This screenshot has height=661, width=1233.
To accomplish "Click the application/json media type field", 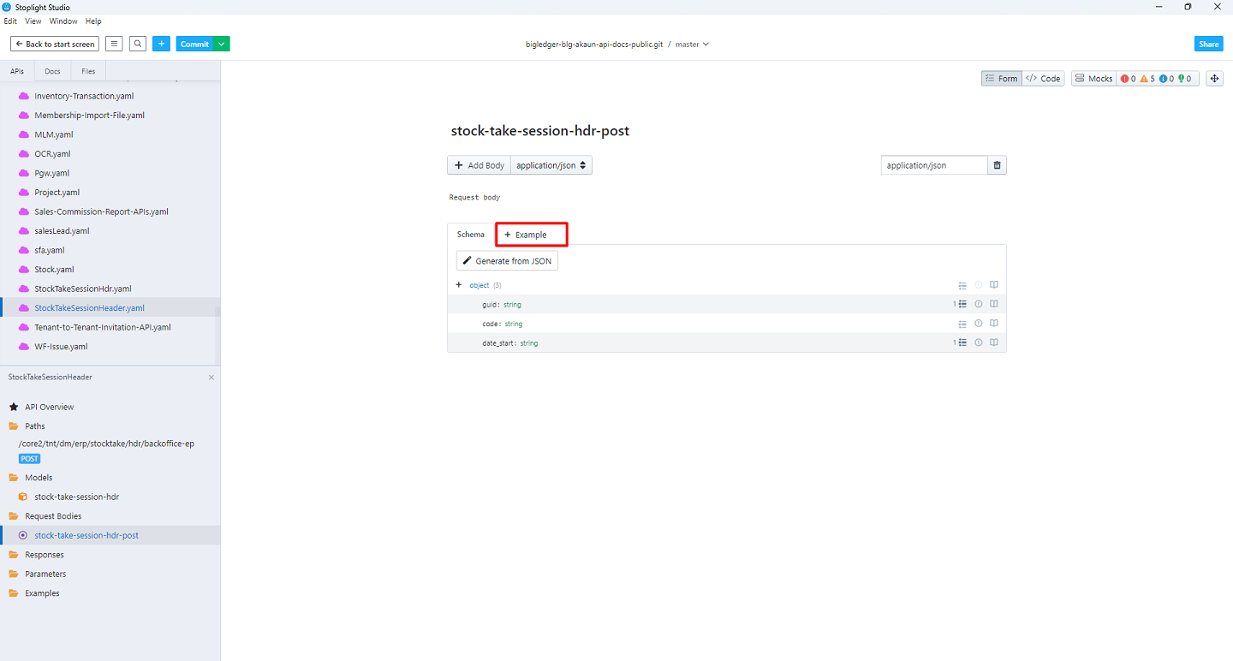I will click(934, 165).
